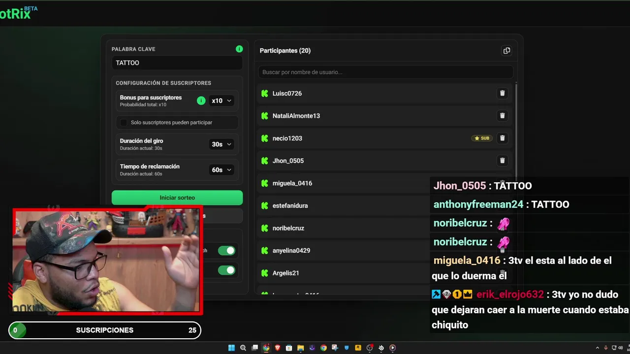Click the otRix BETA logo
Image resolution: width=630 pixels, height=354 pixels.
[x=19, y=13]
